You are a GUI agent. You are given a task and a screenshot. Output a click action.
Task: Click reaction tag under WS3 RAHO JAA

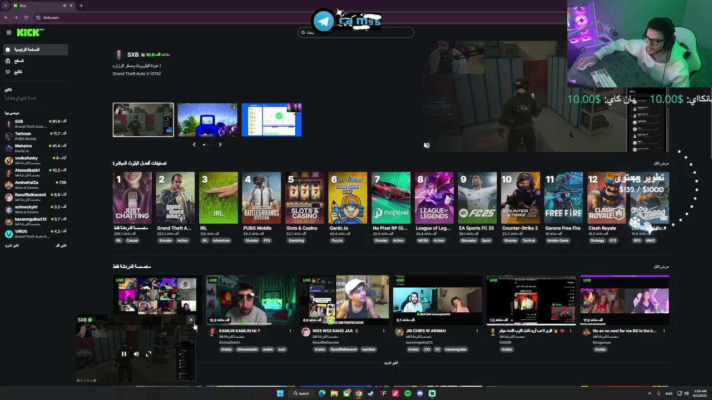[x=368, y=349]
